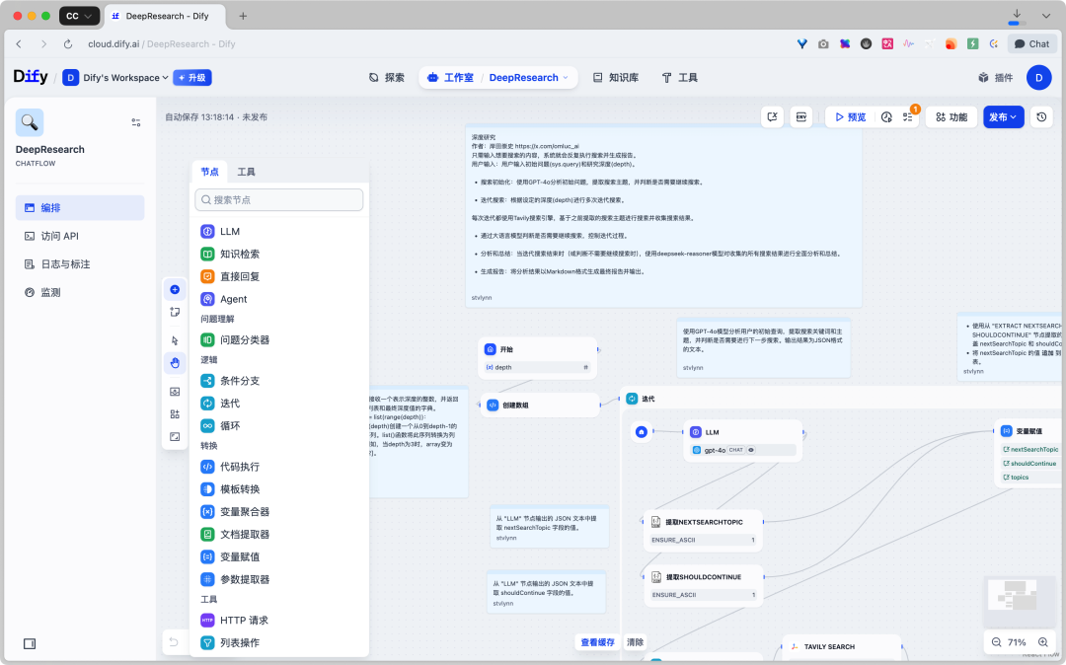Add a note with sticky note icon
This screenshot has width=1066, height=665.
tap(175, 312)
